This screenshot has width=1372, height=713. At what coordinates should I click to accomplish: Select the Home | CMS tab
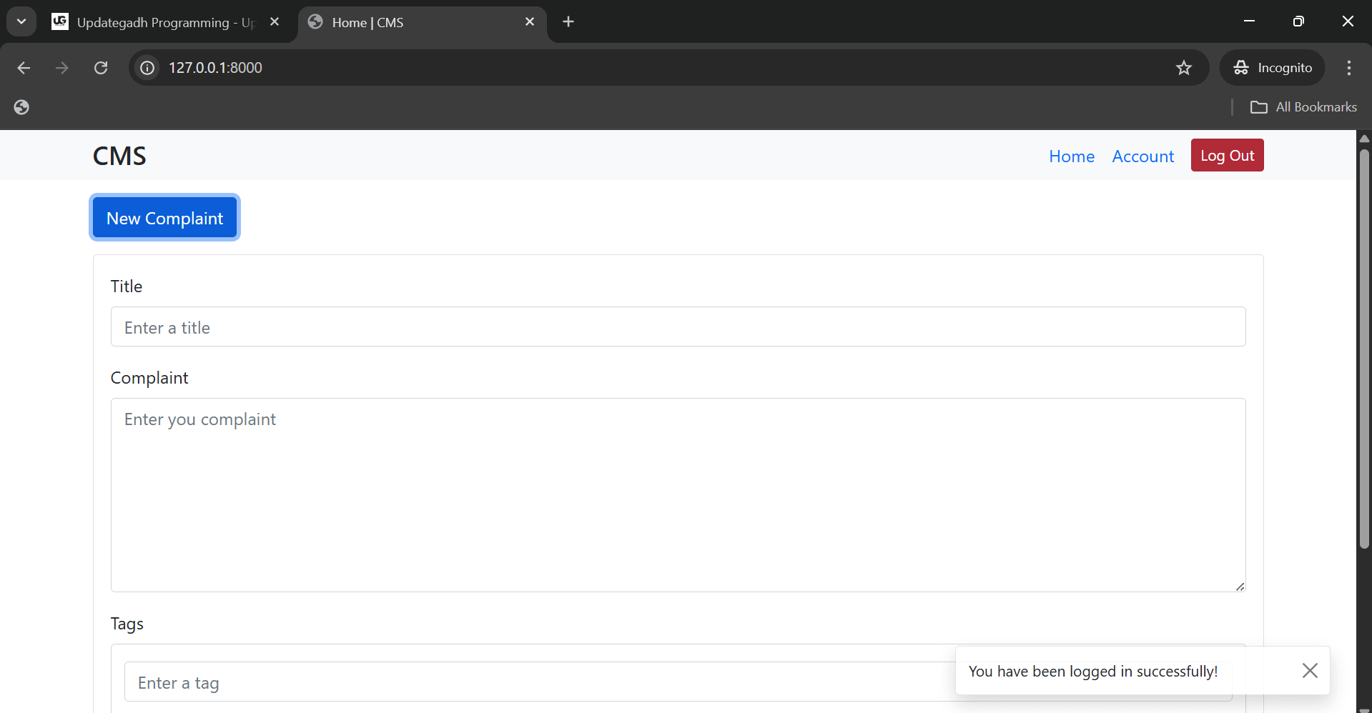[x=400, y=22]
